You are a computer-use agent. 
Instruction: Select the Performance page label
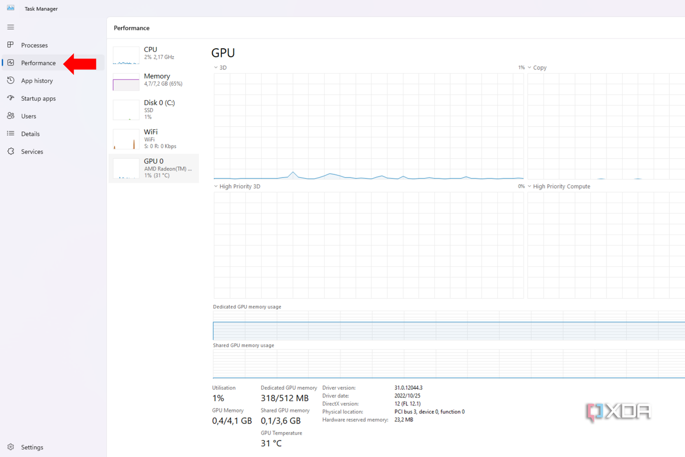pos(38,63)
